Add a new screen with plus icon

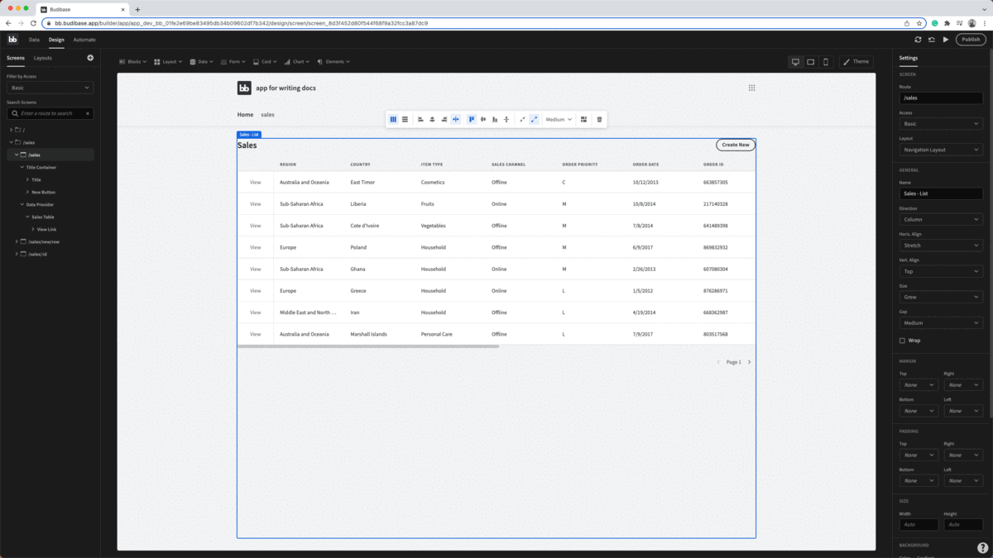point(90,58)
